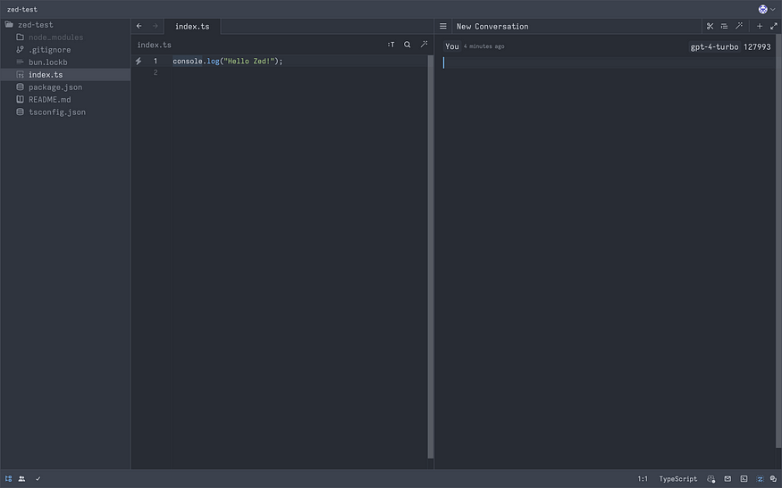Click the Copilot icon in status bar

(x=711, y=479)
